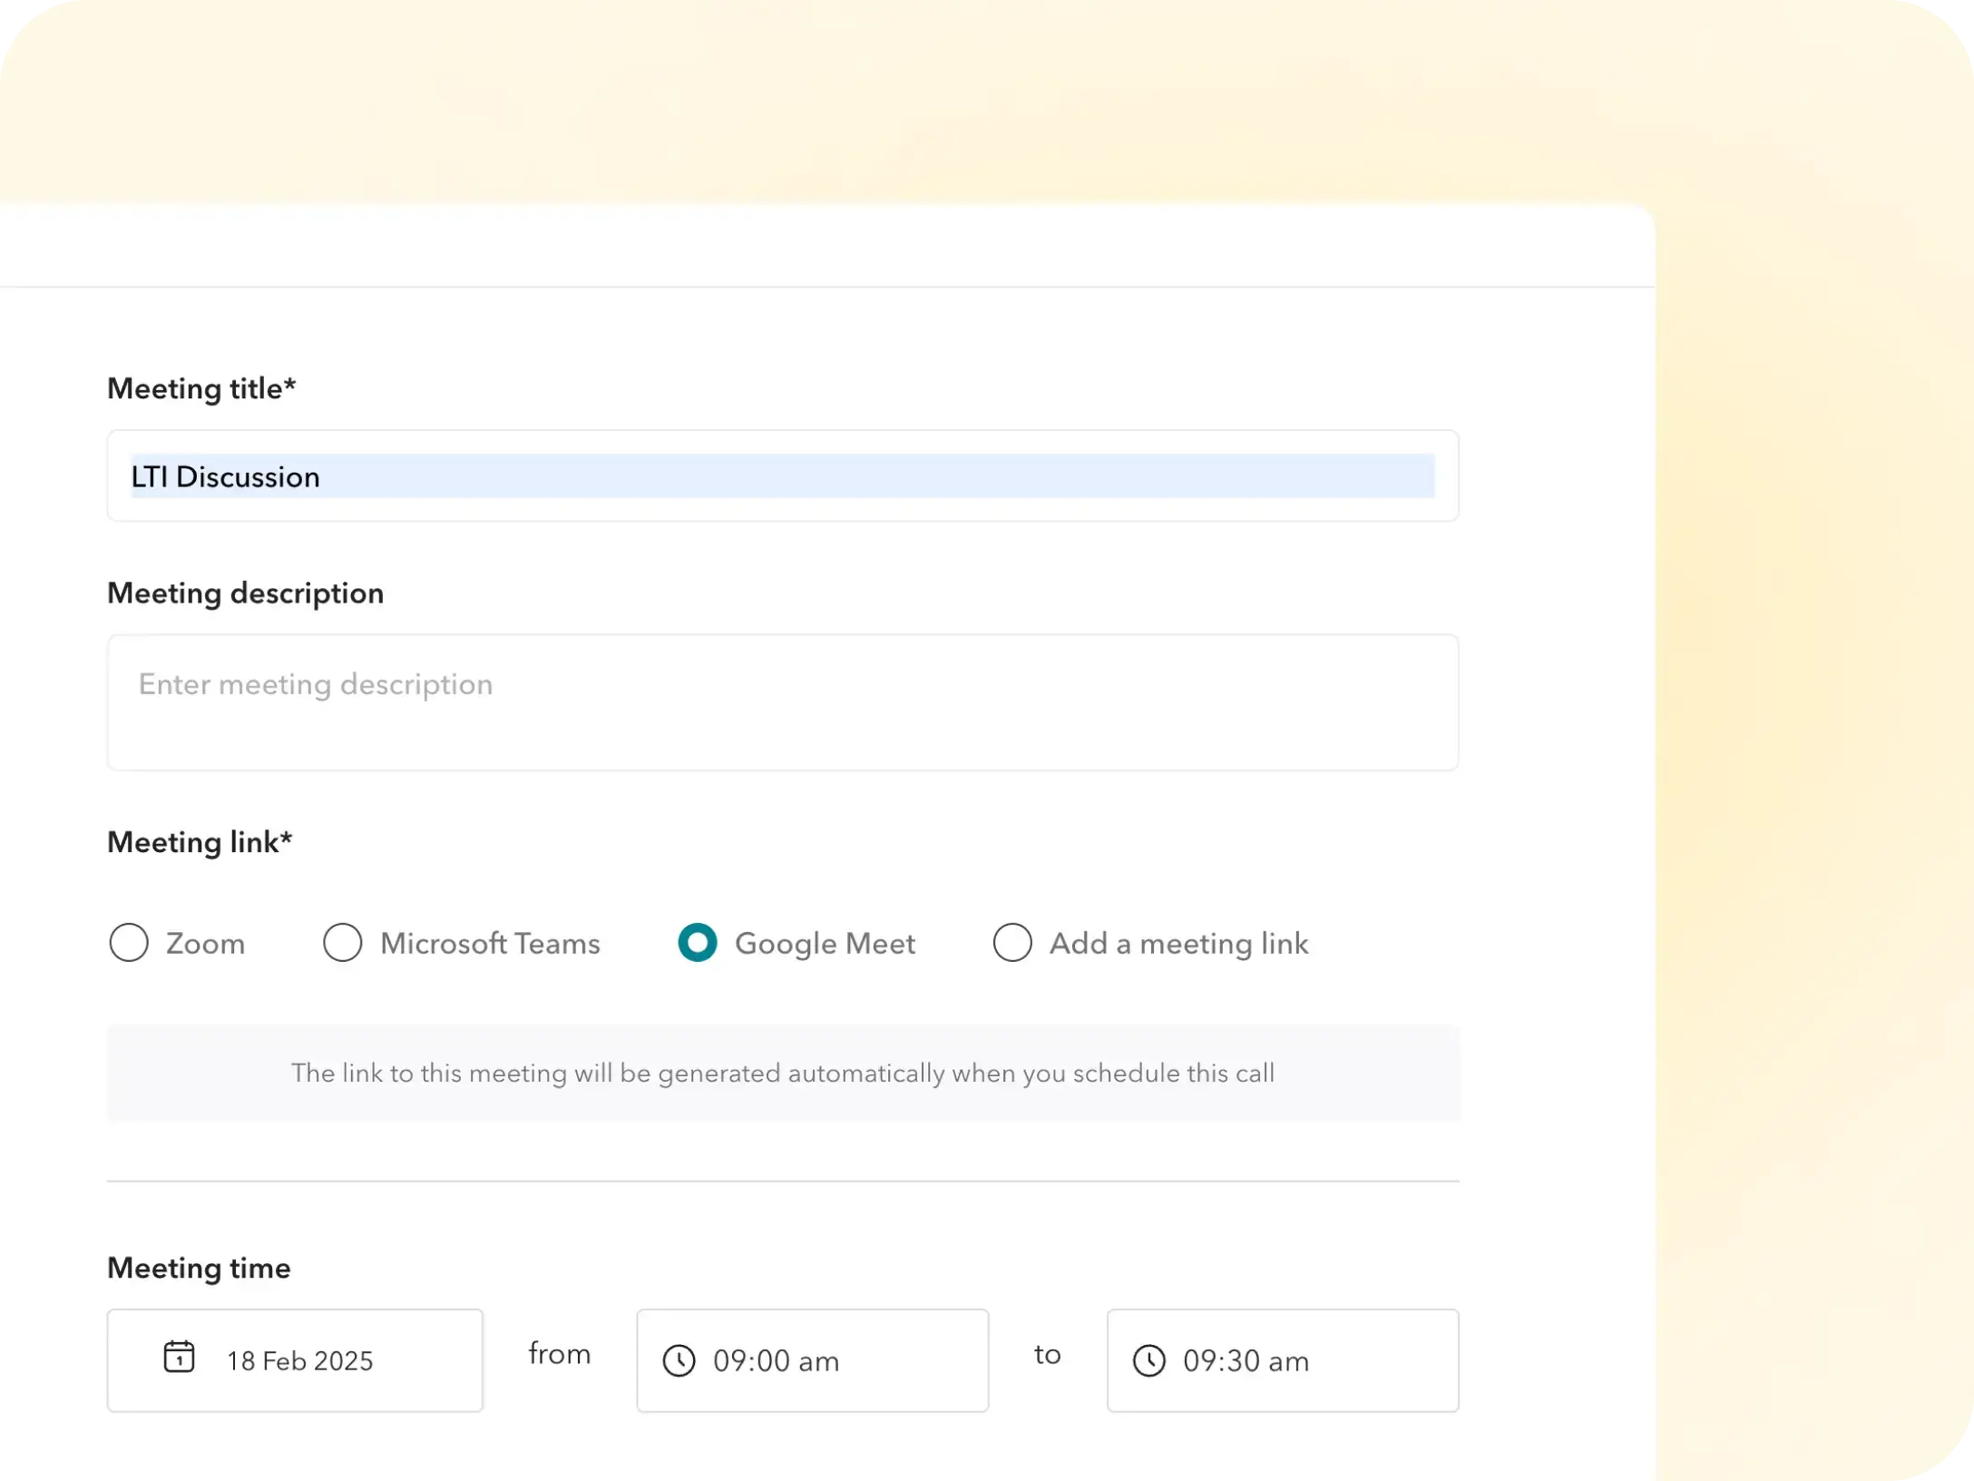The width and height of the screenshot is (1974, 1481).
Task: Click the Microsoft Teams label
Action: tap(490, 944)
